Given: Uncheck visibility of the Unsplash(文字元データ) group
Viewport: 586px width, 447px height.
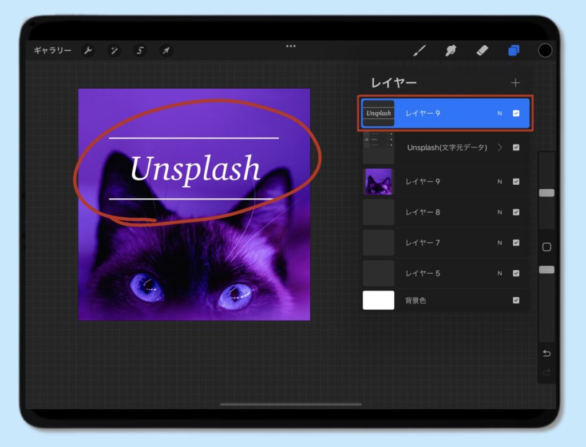Looking at the screenshot, I should click(516, 147).
